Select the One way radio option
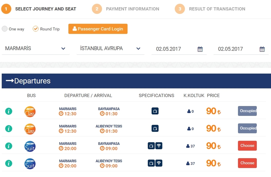Viewport: 271px width, 177px height. [x=5, y=29]
